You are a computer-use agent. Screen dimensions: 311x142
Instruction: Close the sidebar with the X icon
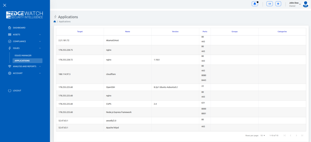click(x=5, y=5)
